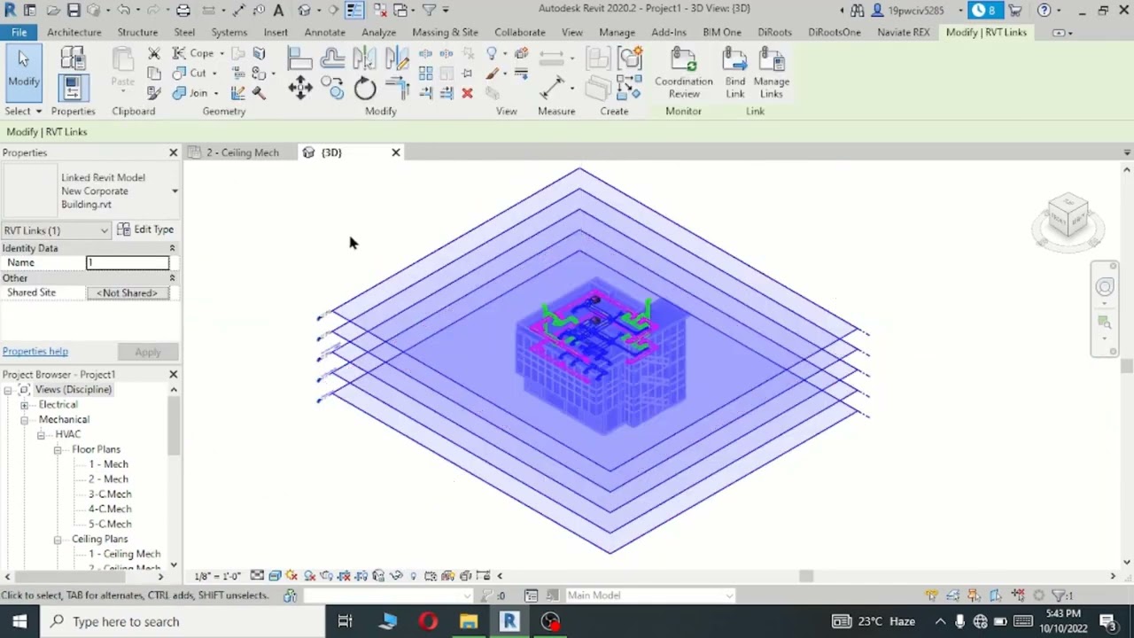Open the Properties help link
The width and height of the screenshot is (1134, 638).
click(35, 352)
